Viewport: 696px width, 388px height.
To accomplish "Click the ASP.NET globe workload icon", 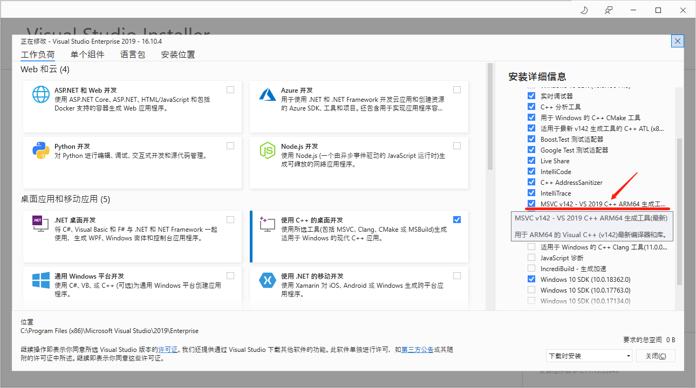I will [x=41, y=95].
